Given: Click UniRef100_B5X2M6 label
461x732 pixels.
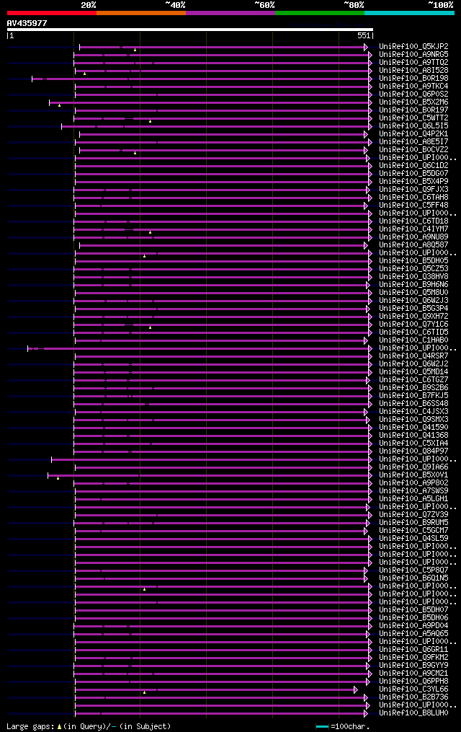Looking at the screenshot, I should [x=413, y=102].
